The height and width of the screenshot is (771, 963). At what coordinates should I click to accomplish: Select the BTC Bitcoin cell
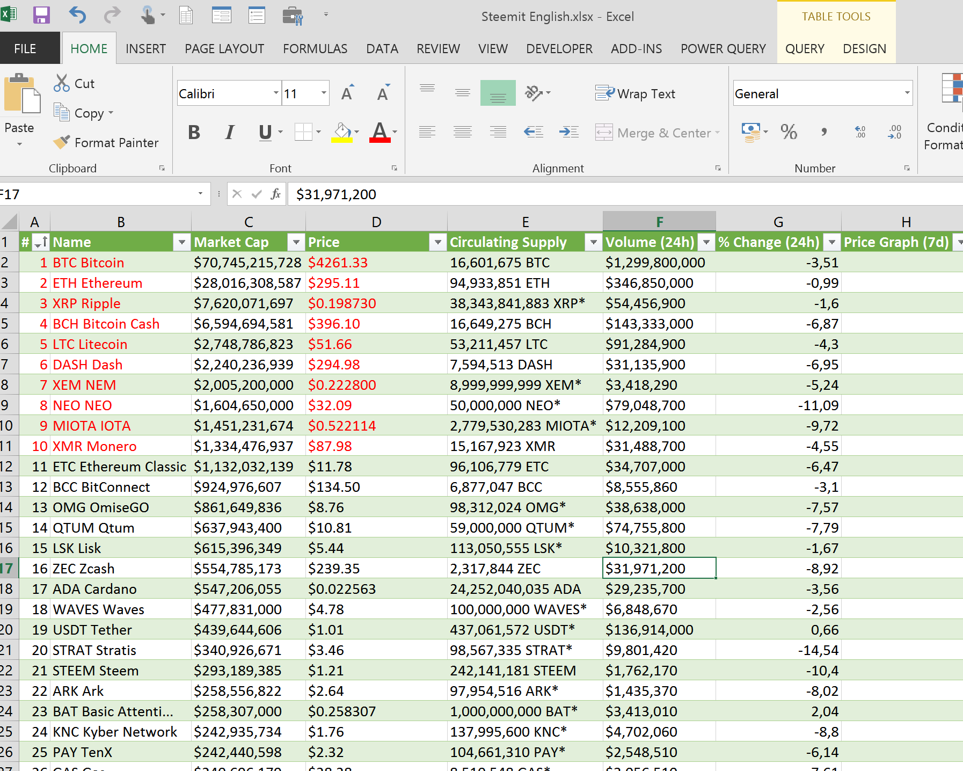pyautogui.click(x=121, y=263)
